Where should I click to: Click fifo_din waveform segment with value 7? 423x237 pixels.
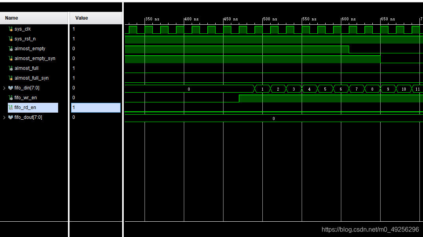point(357,89)
